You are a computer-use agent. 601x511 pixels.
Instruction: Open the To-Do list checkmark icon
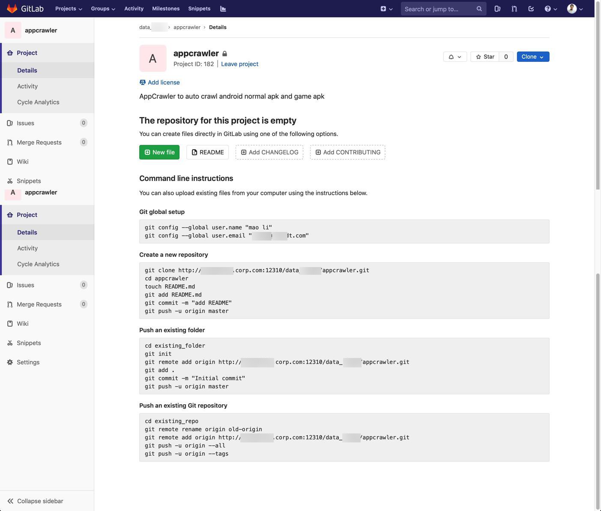pos(531,9)
